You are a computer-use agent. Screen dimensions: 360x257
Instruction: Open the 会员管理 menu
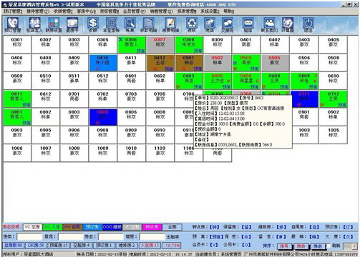tap(134, 11)
